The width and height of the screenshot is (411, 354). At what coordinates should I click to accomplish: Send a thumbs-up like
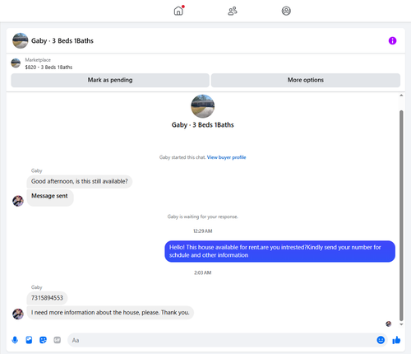[396, 340]
